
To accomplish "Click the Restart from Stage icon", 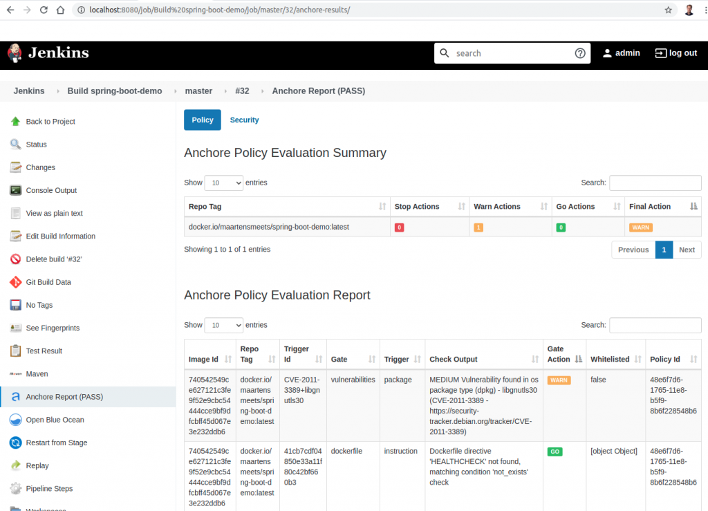I will coord(15,443).
